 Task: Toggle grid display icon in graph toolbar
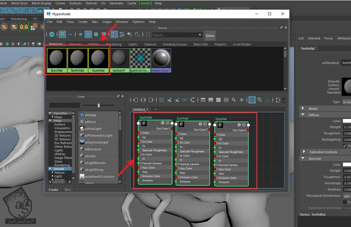pyautogui.click(x=252, y=100)
